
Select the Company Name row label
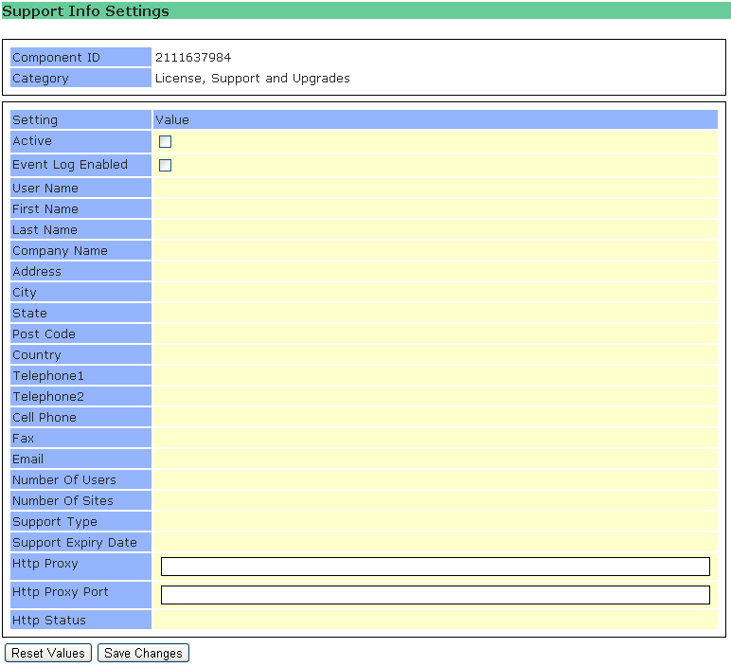(x=60, y=251)
